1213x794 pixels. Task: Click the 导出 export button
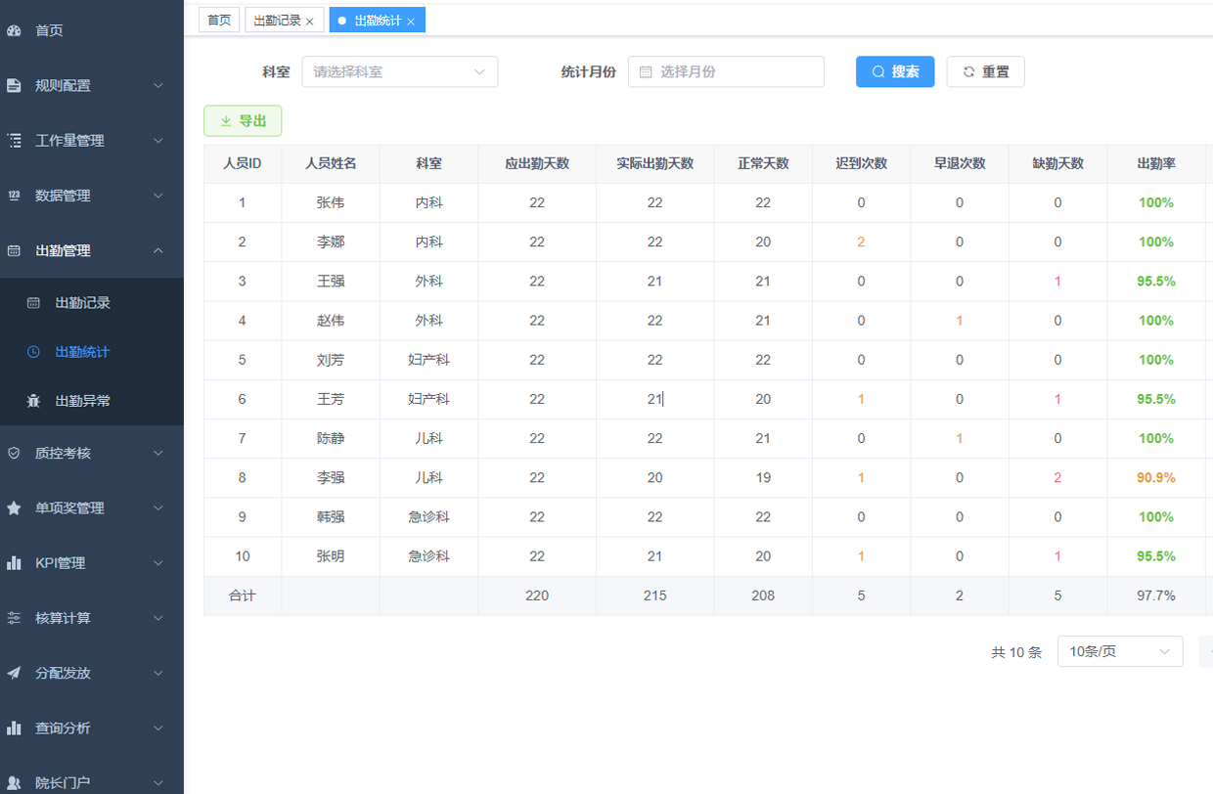click(x=242, y=120)
